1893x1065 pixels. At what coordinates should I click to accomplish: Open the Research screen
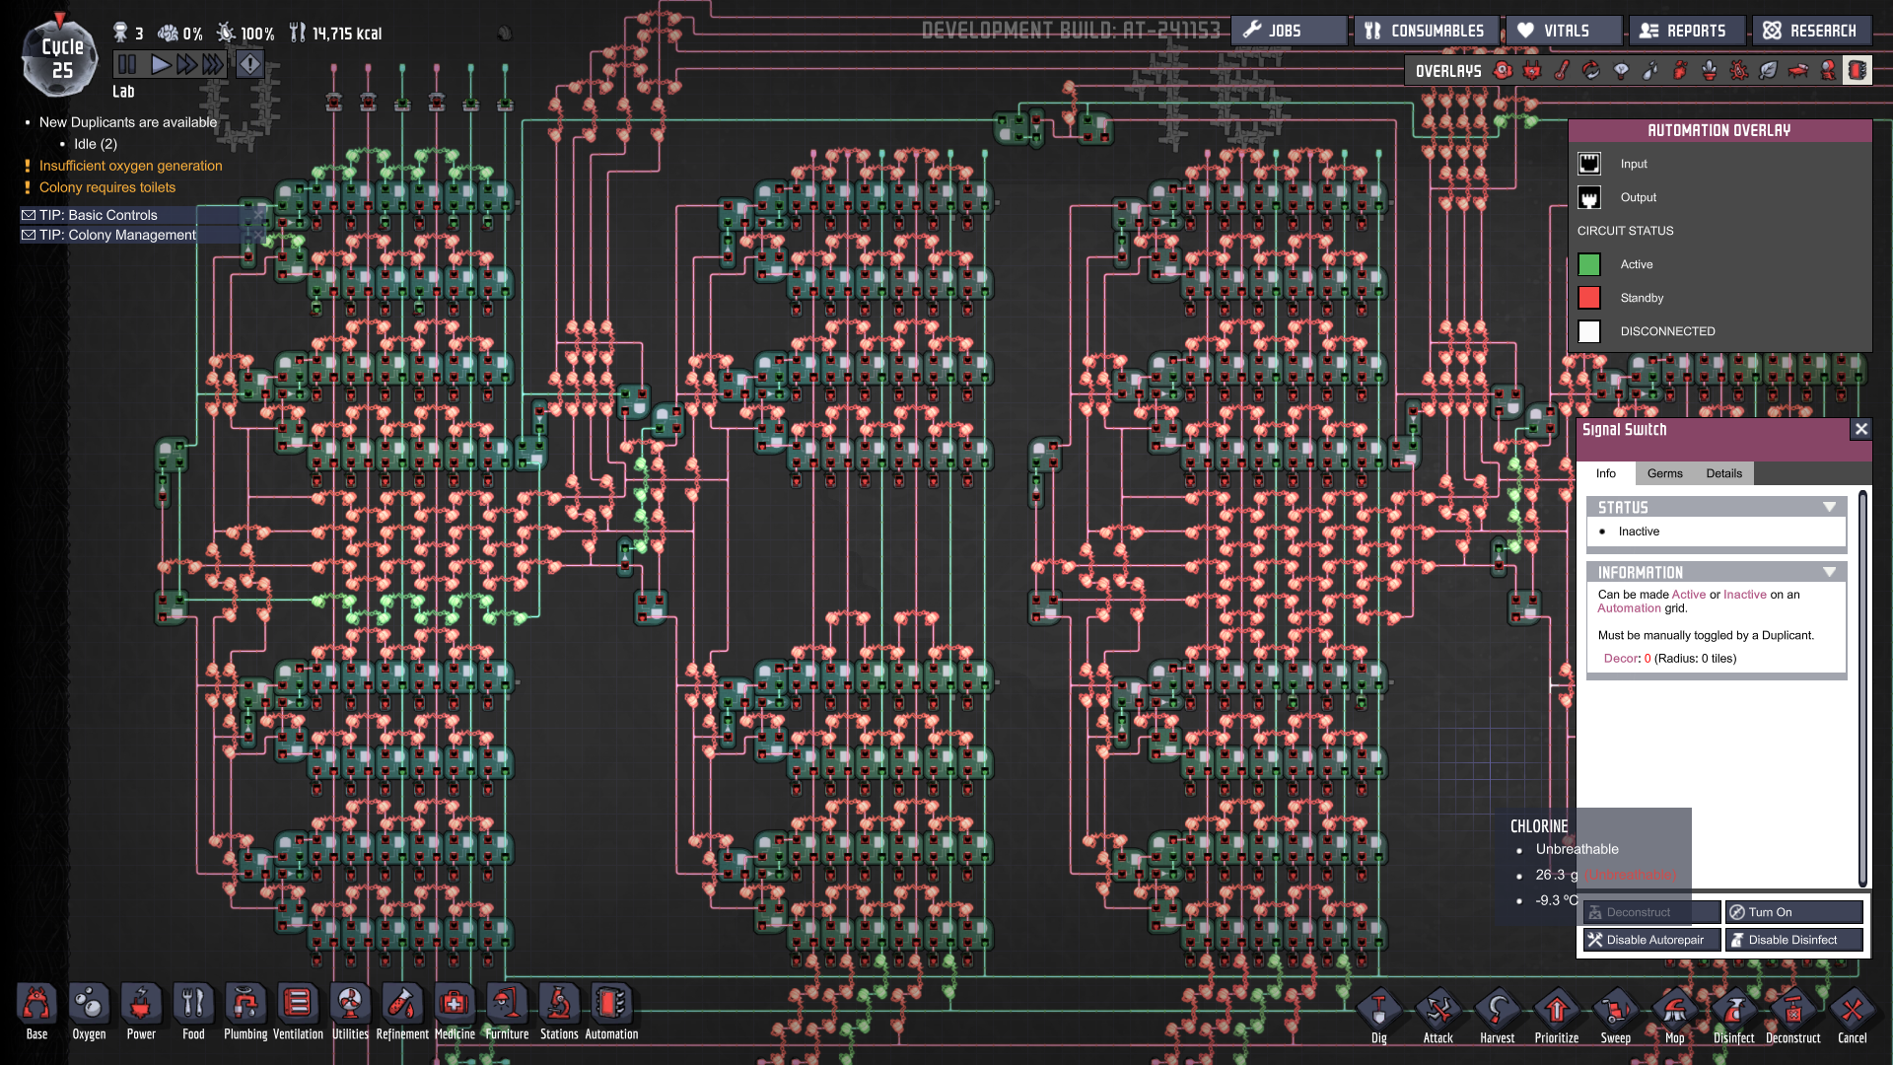tap(1810, 31)
